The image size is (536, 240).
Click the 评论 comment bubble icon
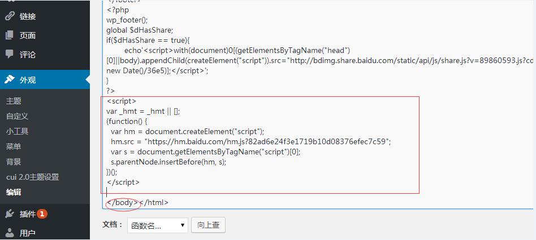pos(10,55)
